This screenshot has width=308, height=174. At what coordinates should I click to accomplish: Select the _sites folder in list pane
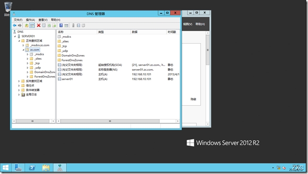[x=65, y=42]
